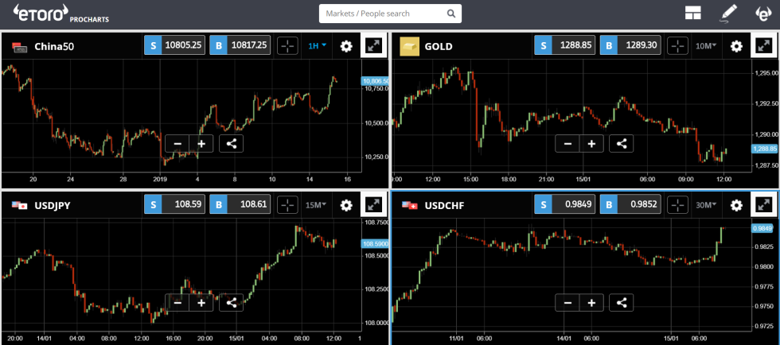Open GOLD 10M timeframe dropdown
The image size is (780, 345).
tap(706, 46)
